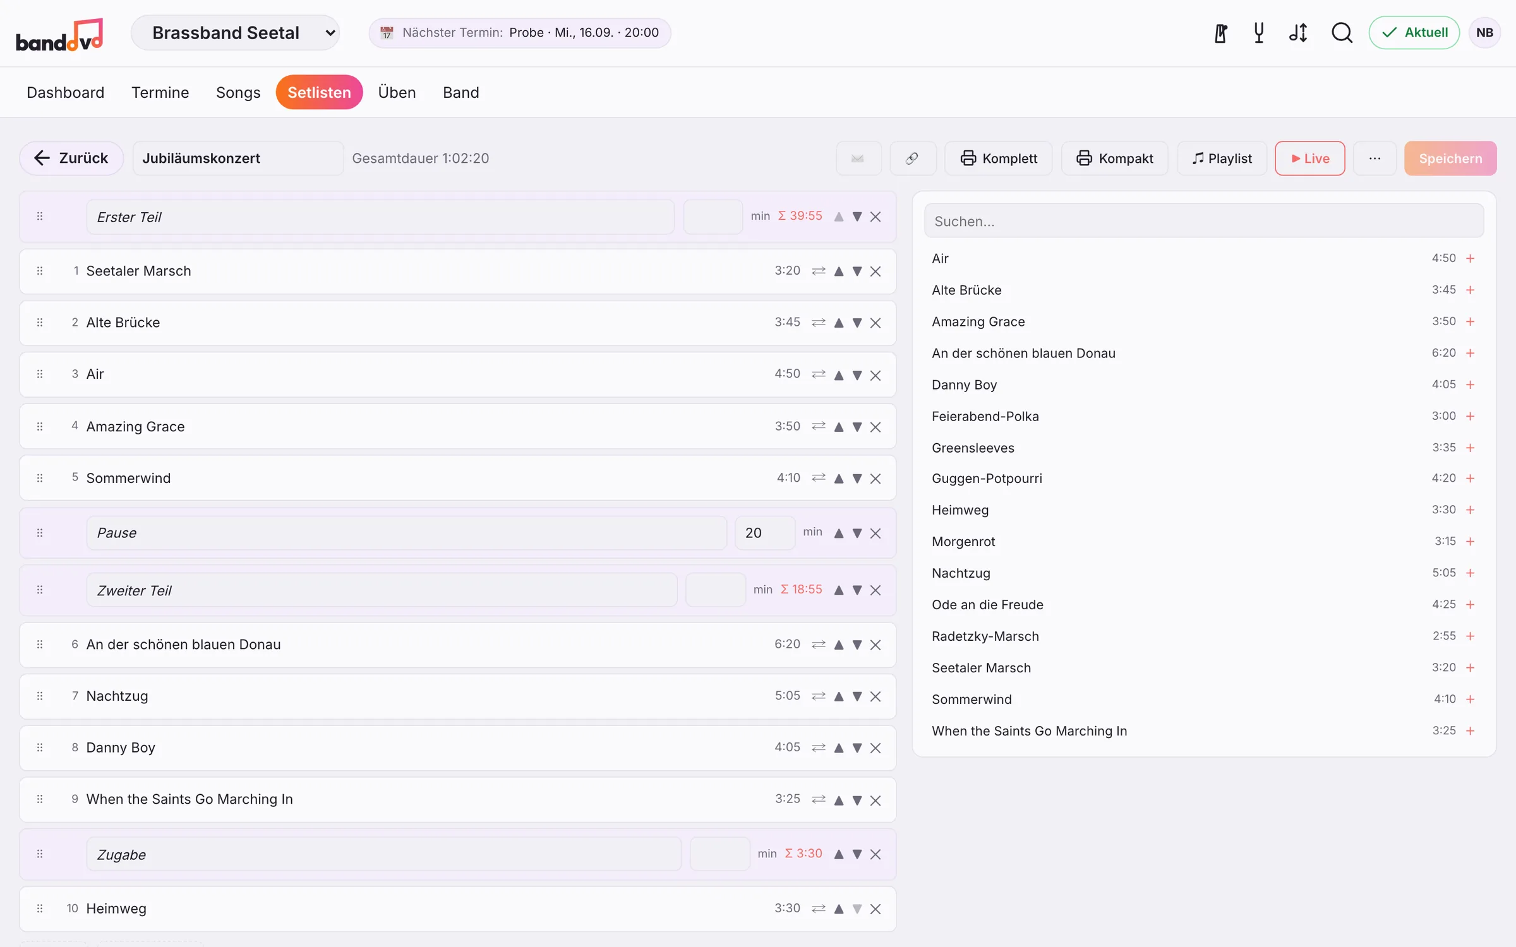Screen dimensions: 1516x947
Task: Add Feierabend-Polka with plus icon
Action: click(x=1471, y=416)
